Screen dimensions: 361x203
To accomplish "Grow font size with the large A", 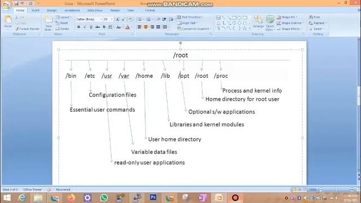I will [117, 19].
